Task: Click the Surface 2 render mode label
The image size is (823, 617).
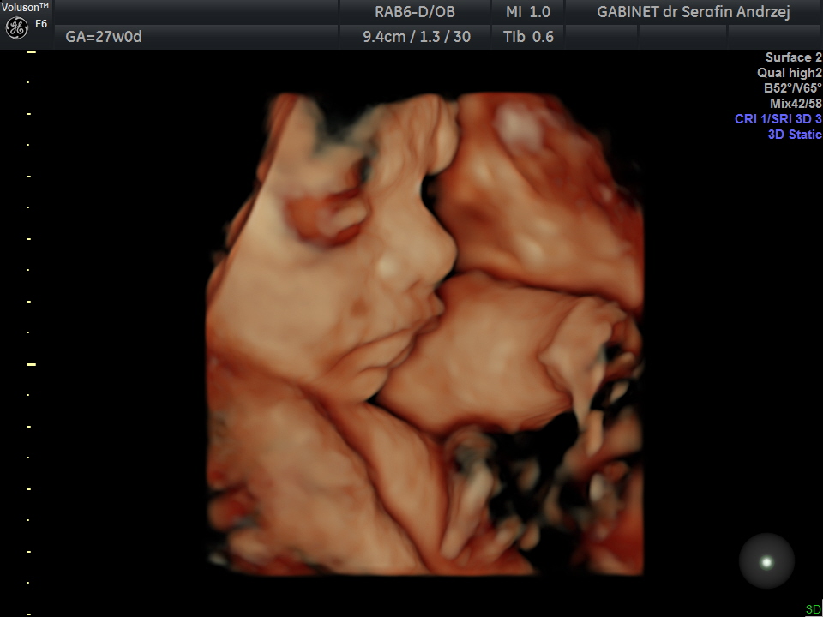Action: [x=793, y=57]
